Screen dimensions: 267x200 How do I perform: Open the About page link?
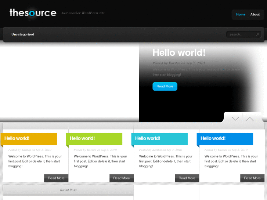[255, 14]
